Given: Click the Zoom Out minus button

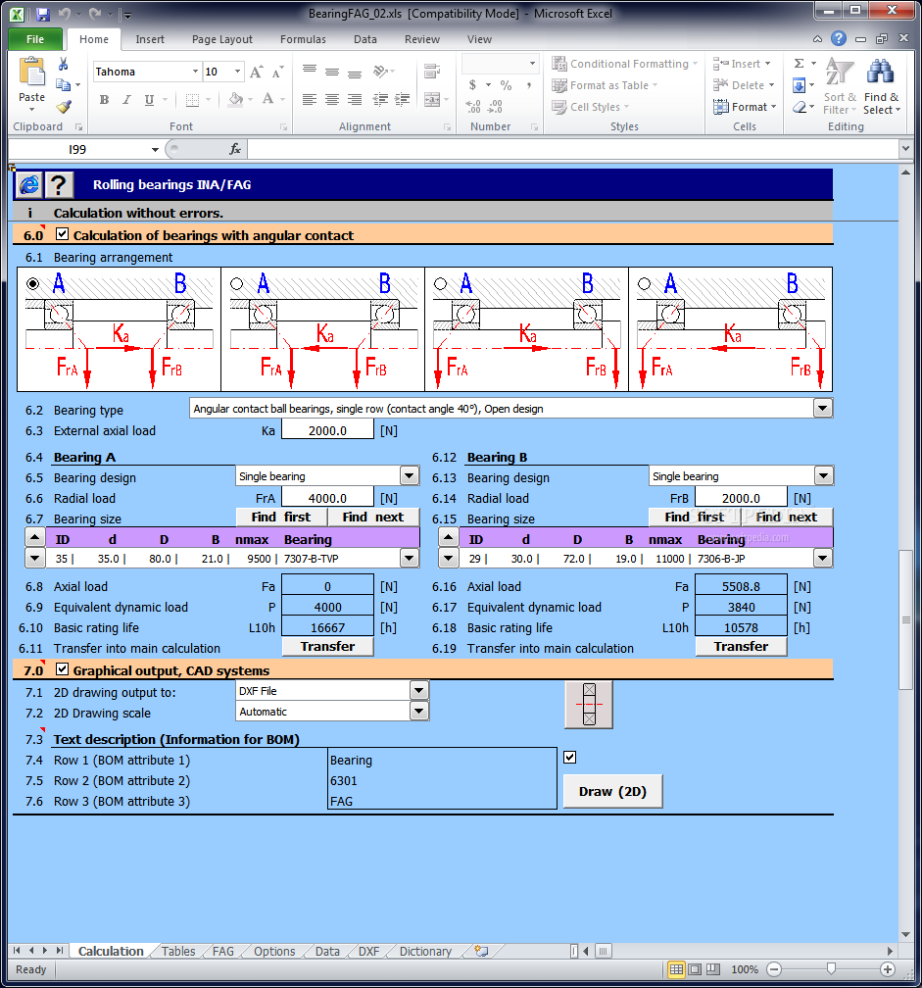Looking at the screenshot, I should 774,969.
